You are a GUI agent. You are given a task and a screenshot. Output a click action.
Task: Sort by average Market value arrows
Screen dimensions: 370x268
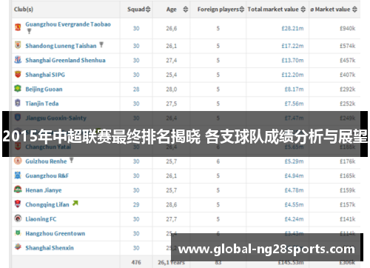(x=354, y=10)
